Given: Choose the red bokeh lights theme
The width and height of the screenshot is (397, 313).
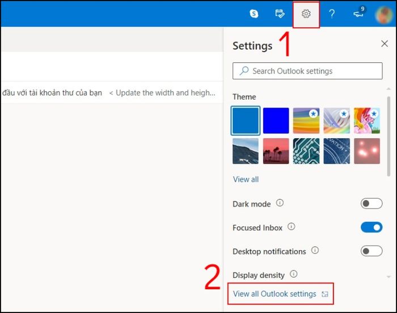Looking at the screenshot, I should click(x=367, y=151).
